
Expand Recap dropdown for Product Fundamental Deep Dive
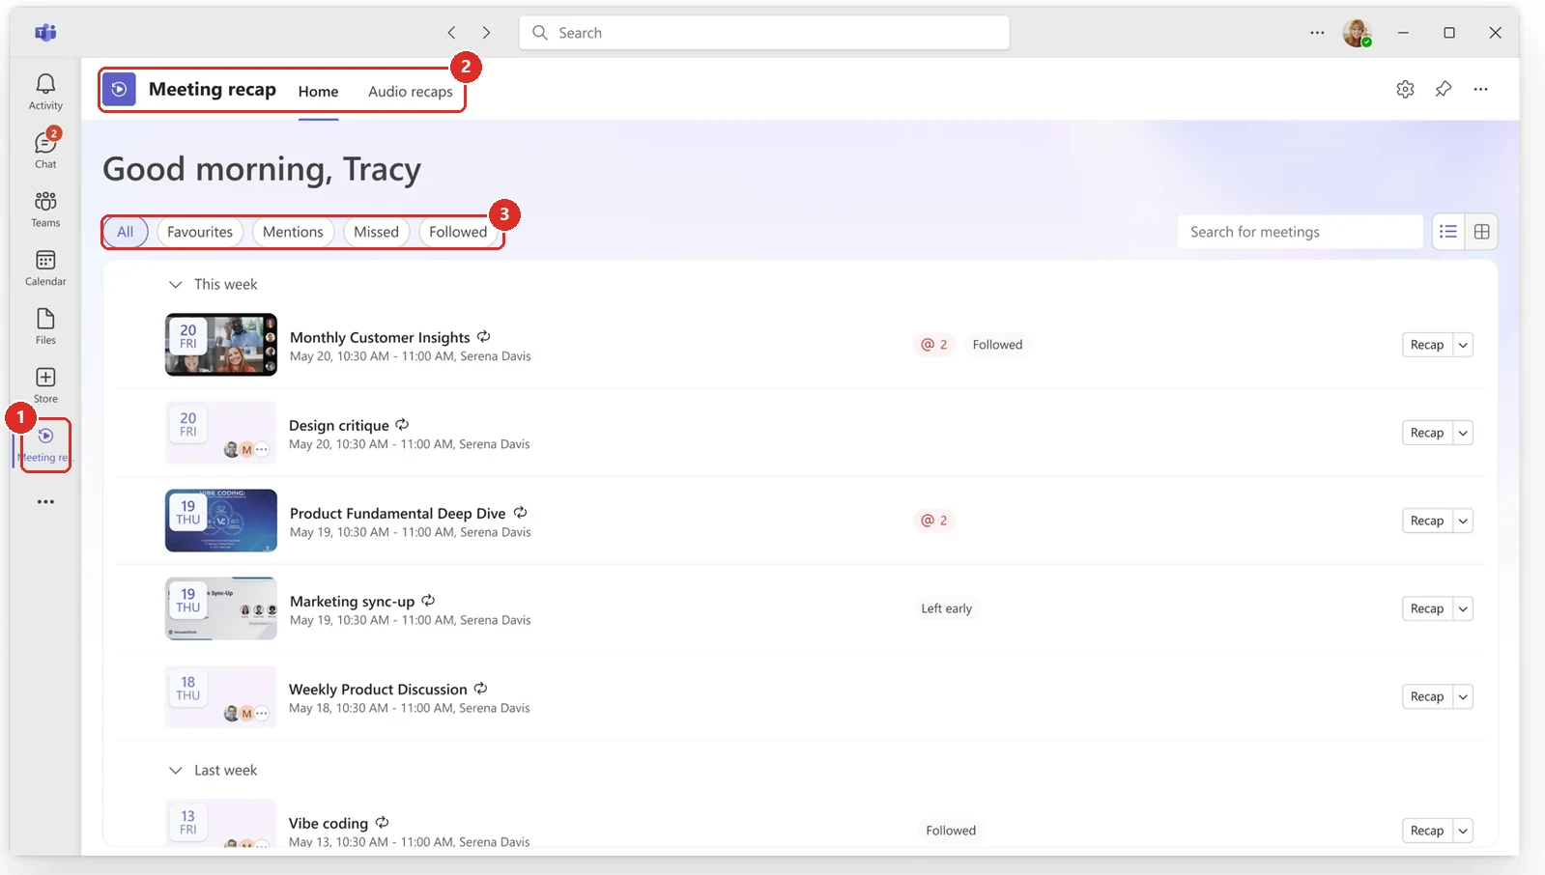(1463, 521)
